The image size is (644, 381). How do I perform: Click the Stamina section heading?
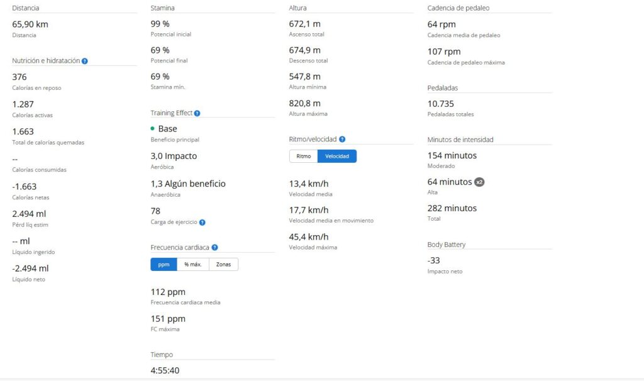coord(163,8)
